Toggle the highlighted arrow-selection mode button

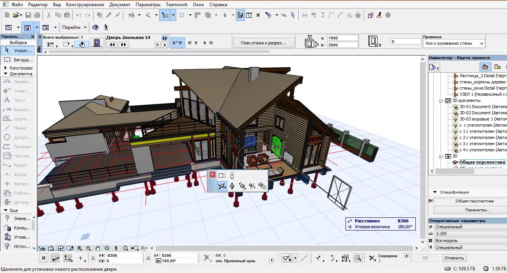165,15
